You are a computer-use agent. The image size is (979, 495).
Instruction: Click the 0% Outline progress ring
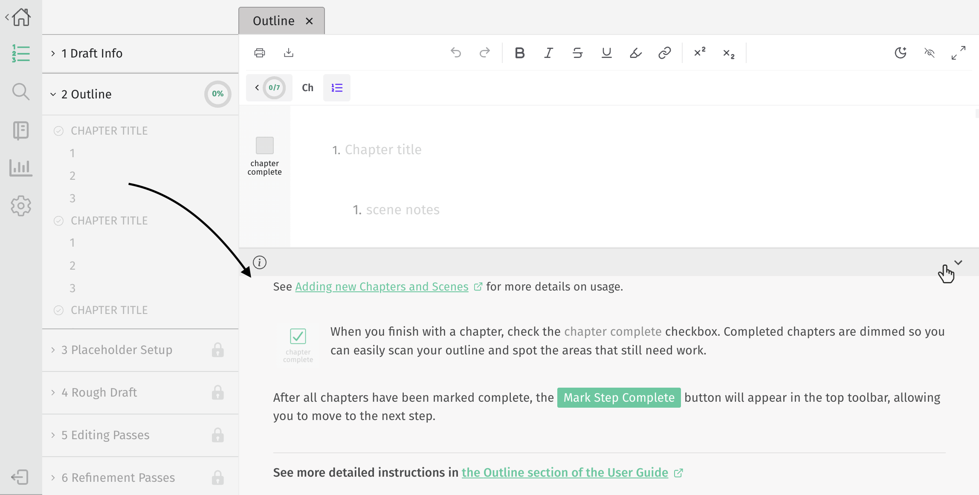point(218,94)
